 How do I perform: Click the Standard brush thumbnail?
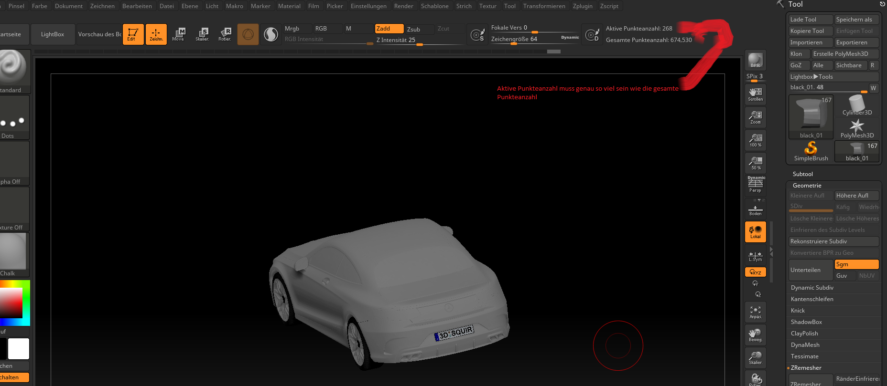pos(14,72)
